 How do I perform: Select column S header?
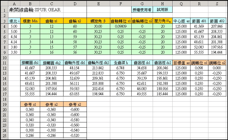point(217,4)
